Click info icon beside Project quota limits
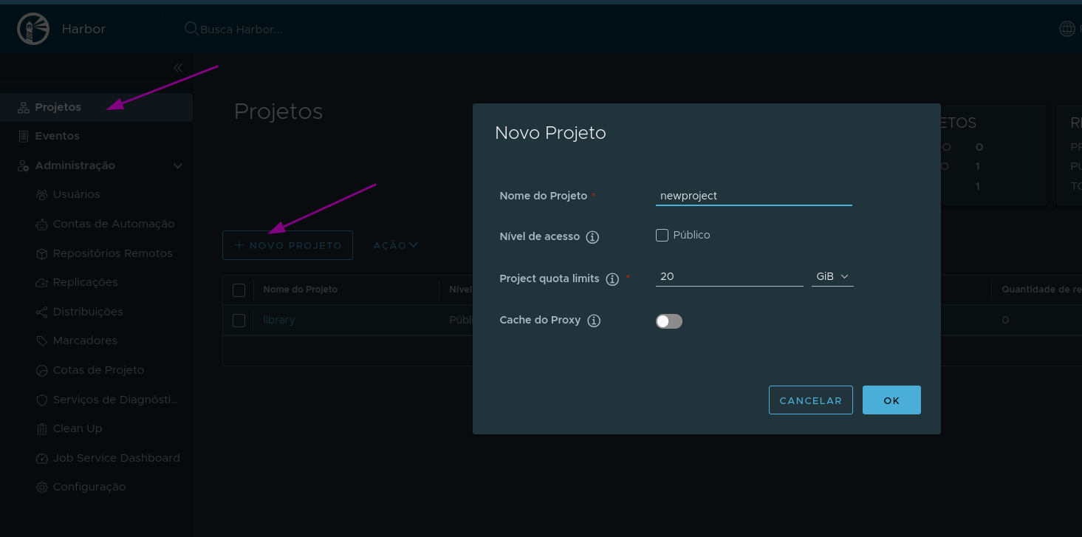This screenshot has width=1082, height=537. pos(612,279)
